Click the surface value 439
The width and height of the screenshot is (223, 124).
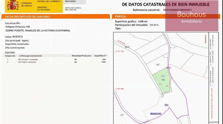click(104, 59)
